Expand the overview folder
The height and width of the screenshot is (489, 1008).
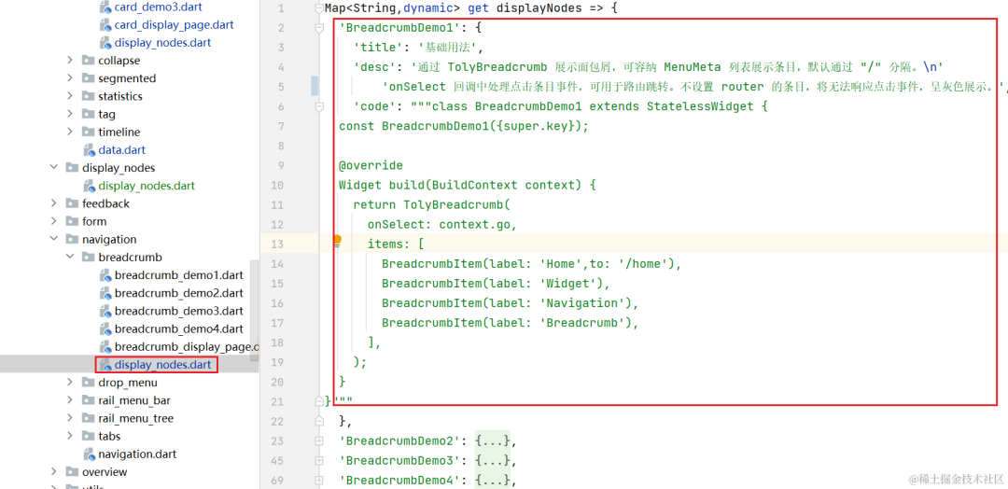[54, 472]
